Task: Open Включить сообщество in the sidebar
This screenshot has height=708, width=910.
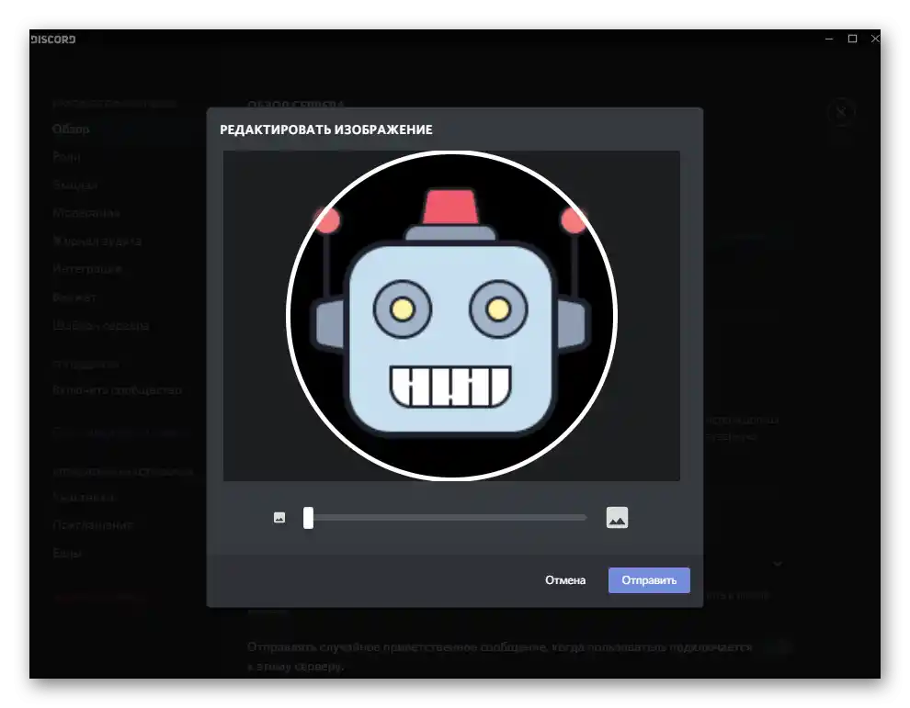Action: click(117, 389)
